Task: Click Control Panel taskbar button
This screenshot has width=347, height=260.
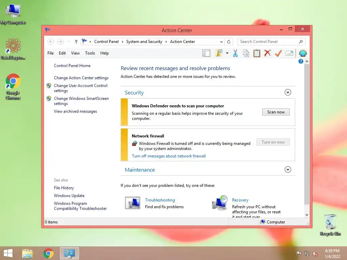Action: click(69, 253)
